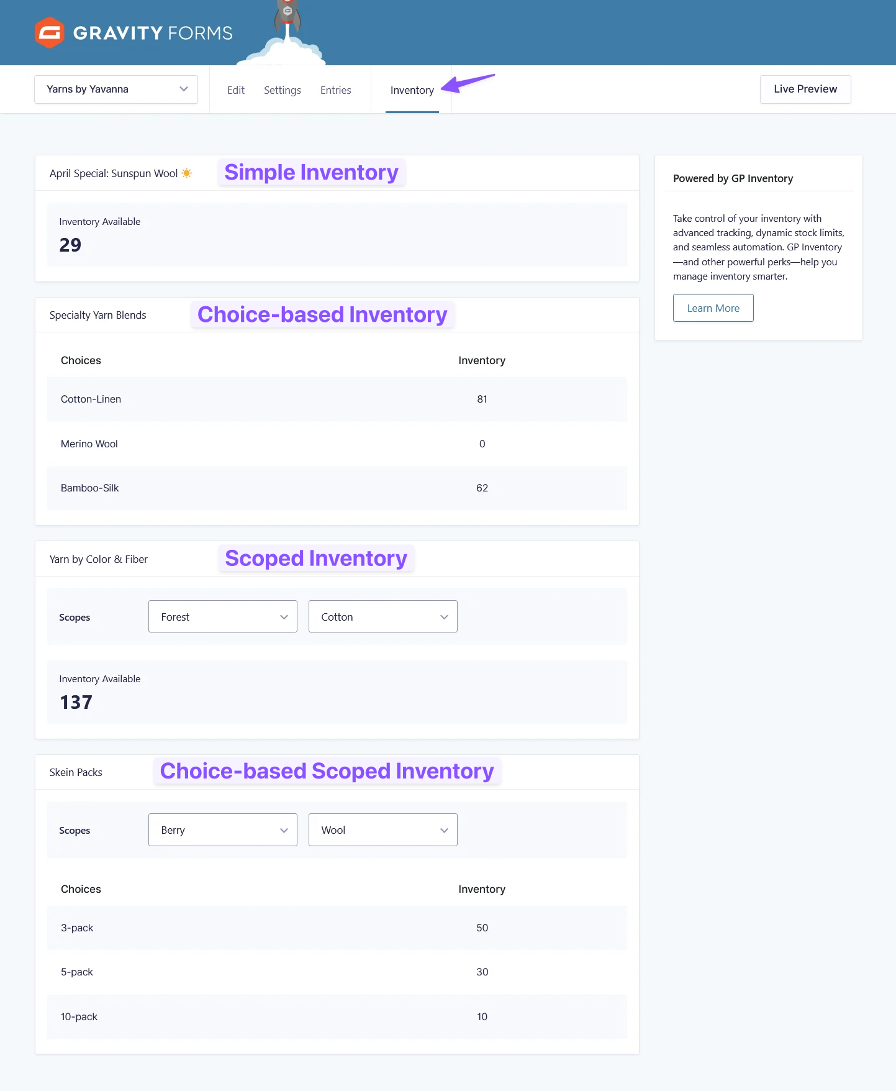Click the Merino Wool inventory row
This screenshot has height=1091, width=896.
coord(337,444)
